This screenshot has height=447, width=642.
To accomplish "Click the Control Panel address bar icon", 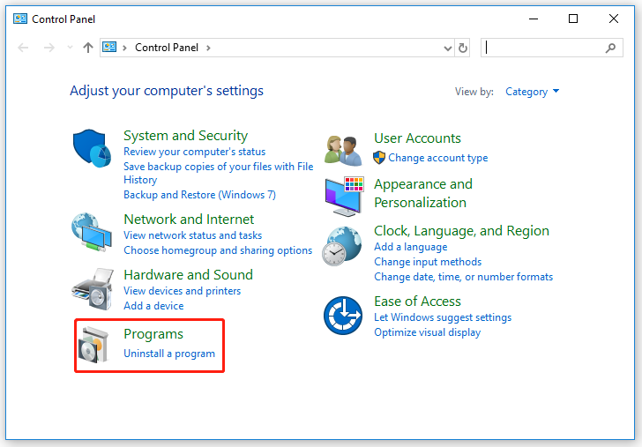I will [x=109, y=47].
